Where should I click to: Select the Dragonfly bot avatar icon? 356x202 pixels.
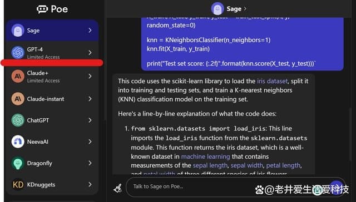[x=18, y=163]
